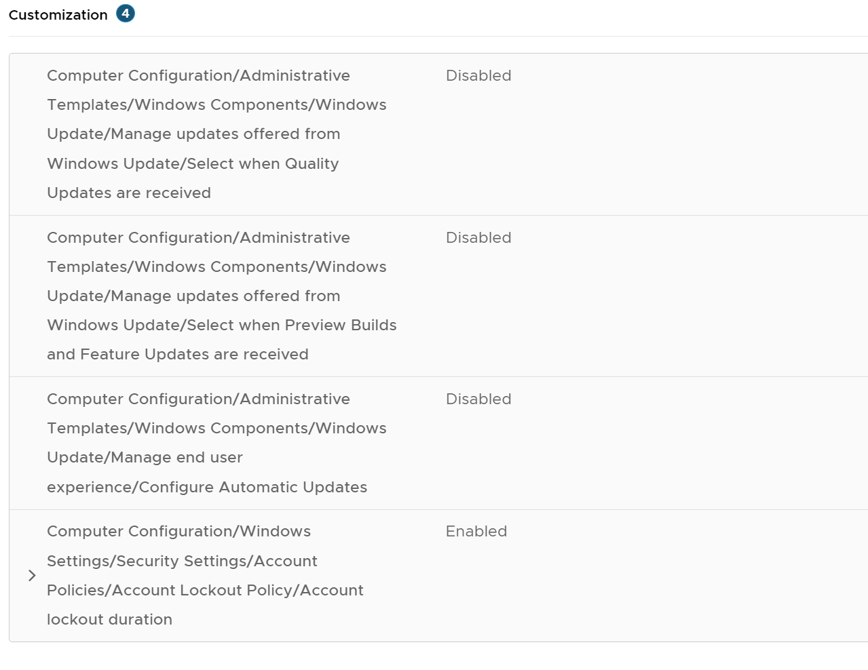Click the Disabled status of Quality Updates policy
868x670 pixels.
tap(478, 75)
